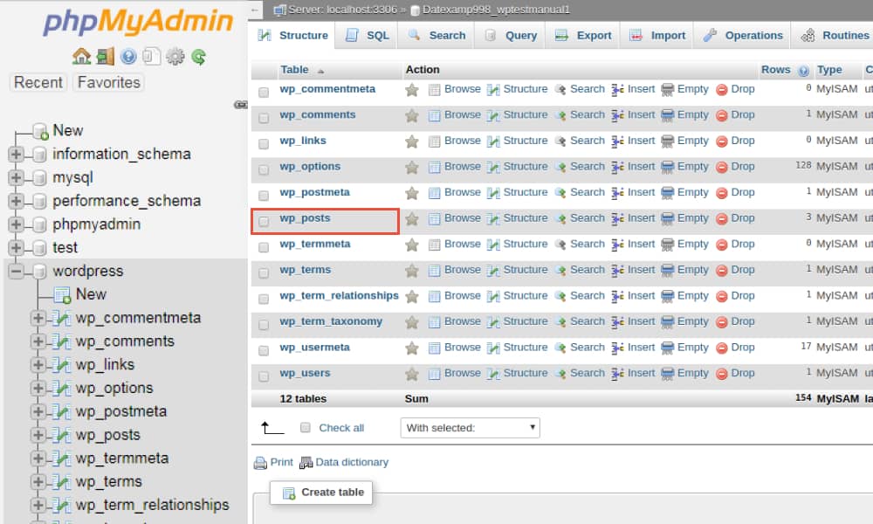Click the collapse-all link icon in sidebar
Image resolution: width=873 pixels, height=524 pixels.
(241, 105)
